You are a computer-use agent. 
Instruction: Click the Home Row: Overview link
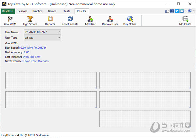[36, 61]
